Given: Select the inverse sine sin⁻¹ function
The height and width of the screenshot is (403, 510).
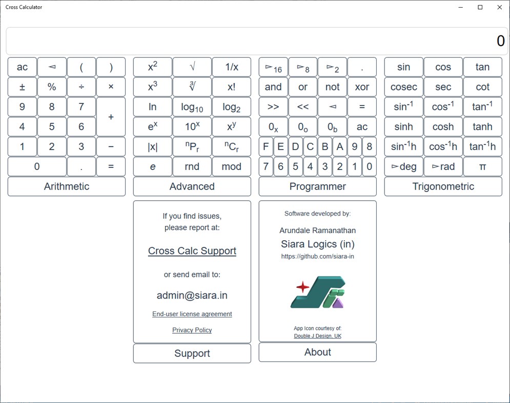Looking at the screenshot, I should (x=403, y=107).
